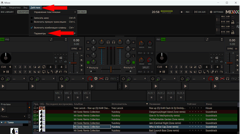Viewport: 240px width, 134px height.
Task: Expand right Фильтр quick effect selector
Action: (x=129, y=68)
